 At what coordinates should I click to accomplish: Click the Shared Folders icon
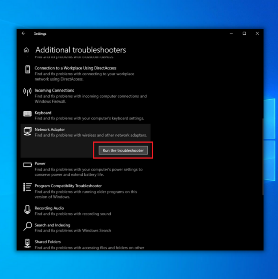tap(27, 243)
